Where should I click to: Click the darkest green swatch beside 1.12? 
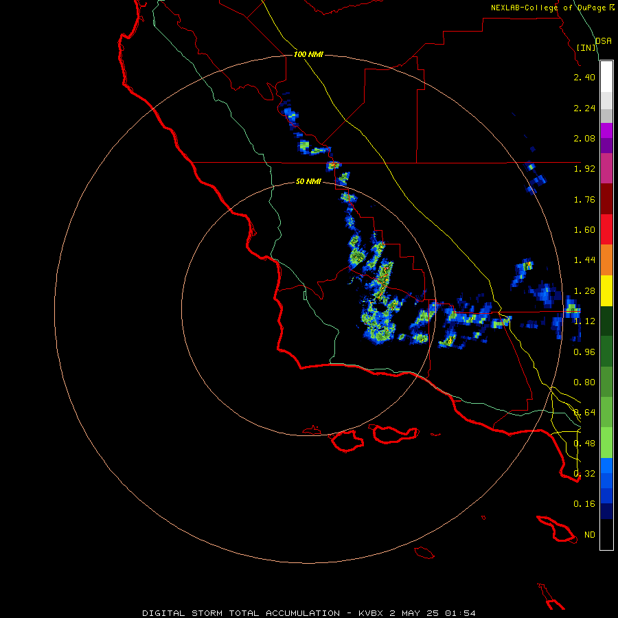[x=606, y=321]
